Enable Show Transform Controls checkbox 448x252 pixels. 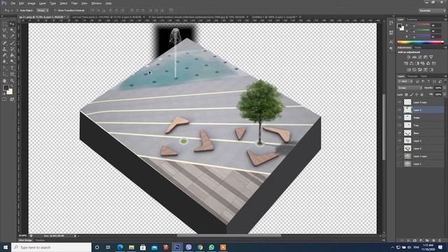(55, 10)
